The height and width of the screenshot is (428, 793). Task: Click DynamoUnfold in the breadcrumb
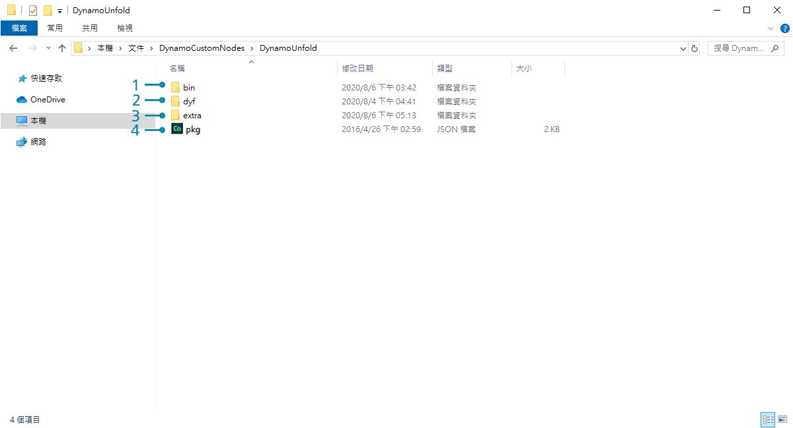point(288,48)
